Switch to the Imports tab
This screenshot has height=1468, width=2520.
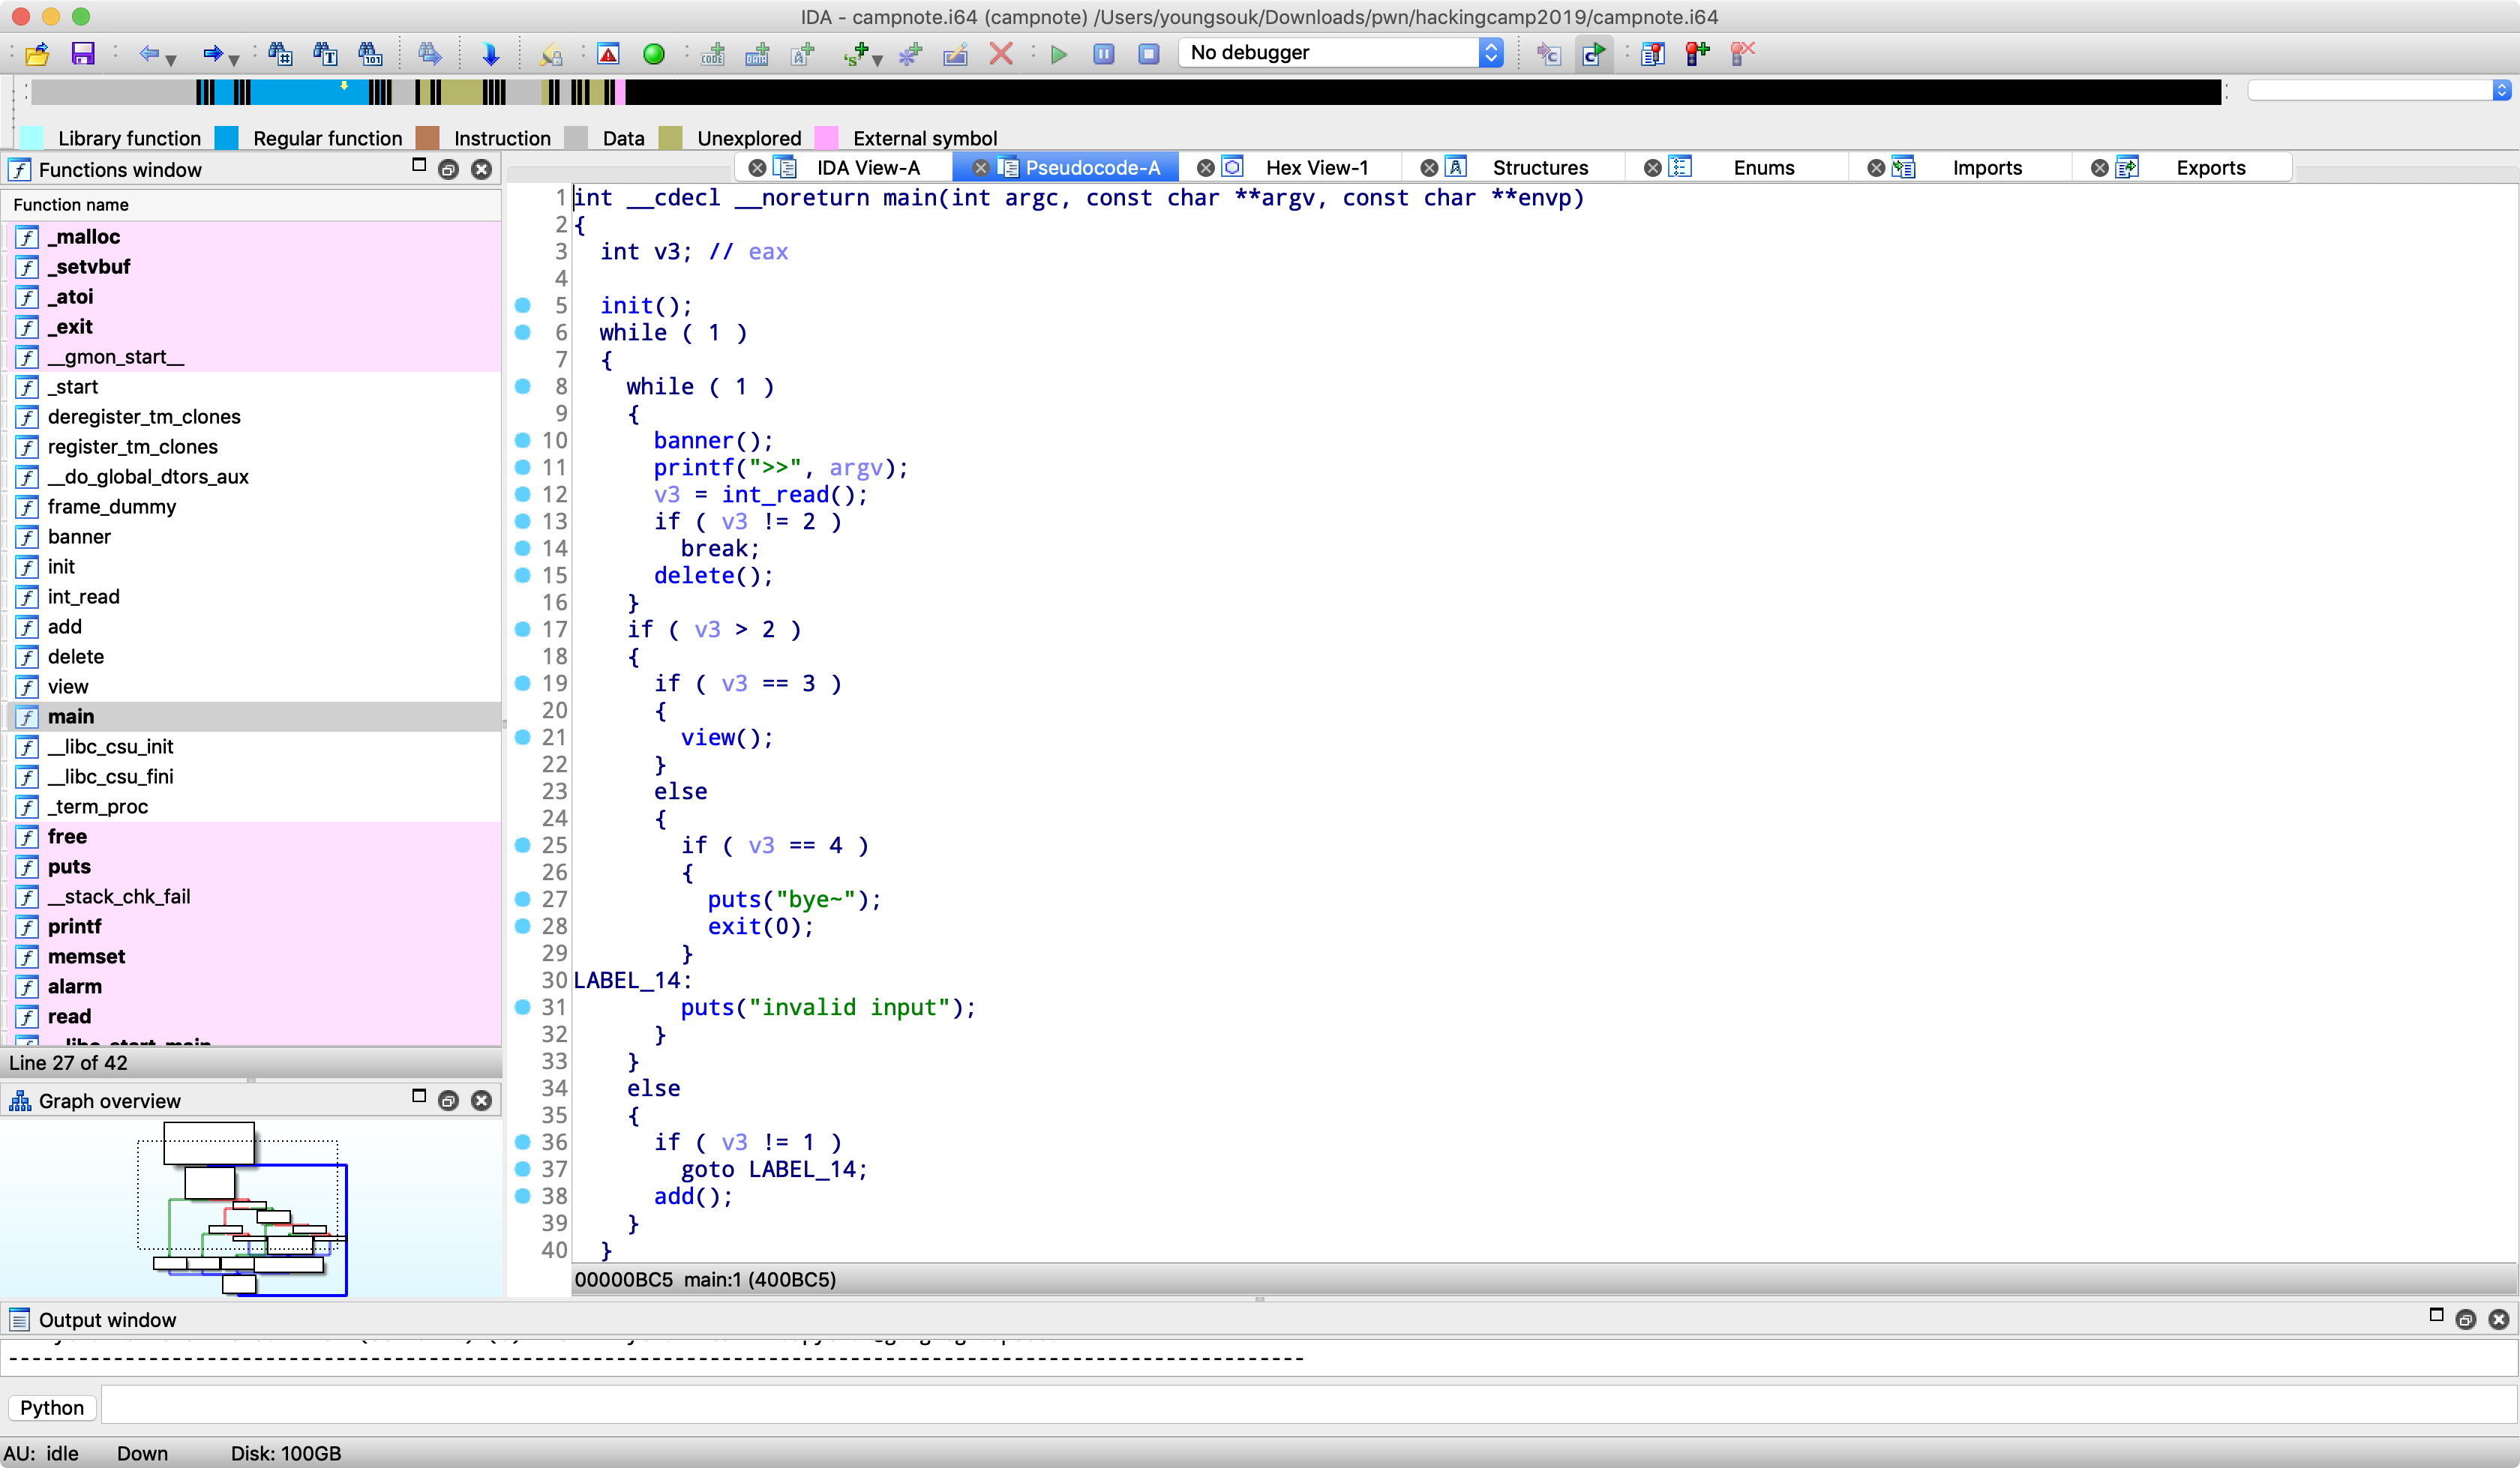coord(1986,168)
